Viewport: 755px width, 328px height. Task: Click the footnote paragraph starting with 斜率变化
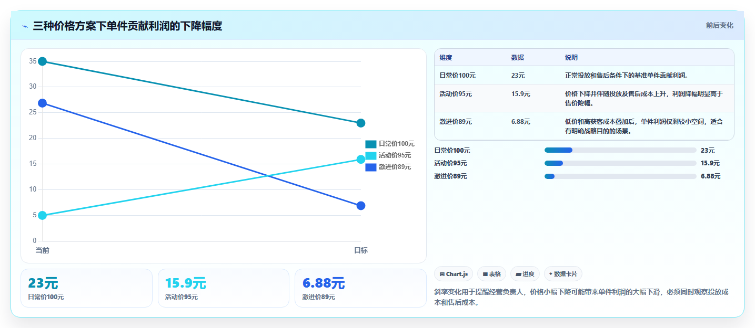click(581, 297)
